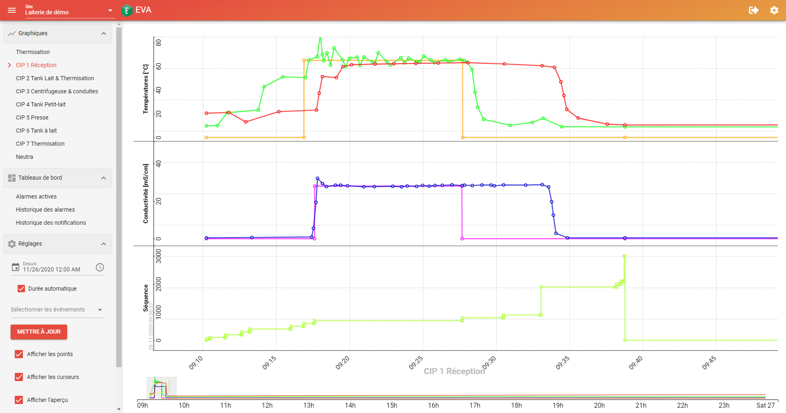Open the hamburger navigation menu
786x413 pixels.
pyautogui.click(x=12, y=10)
